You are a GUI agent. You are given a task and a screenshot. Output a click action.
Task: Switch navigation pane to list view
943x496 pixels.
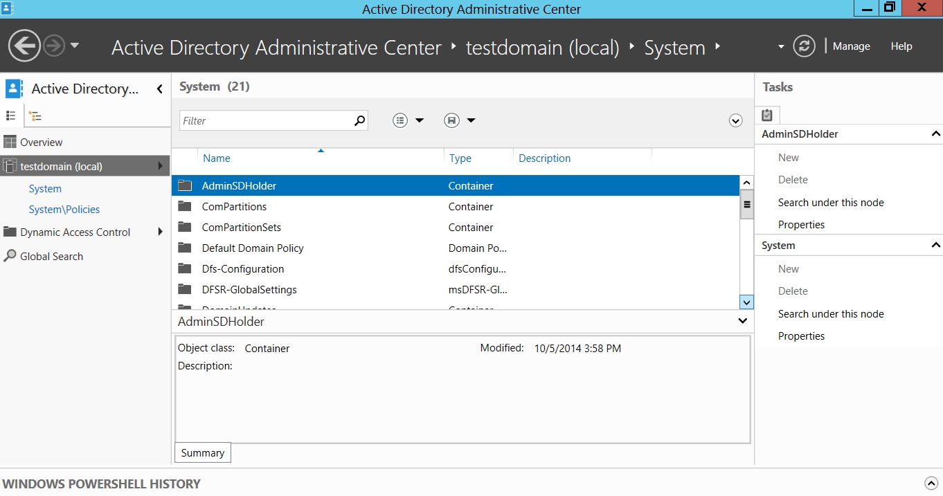tap(11, 116)
